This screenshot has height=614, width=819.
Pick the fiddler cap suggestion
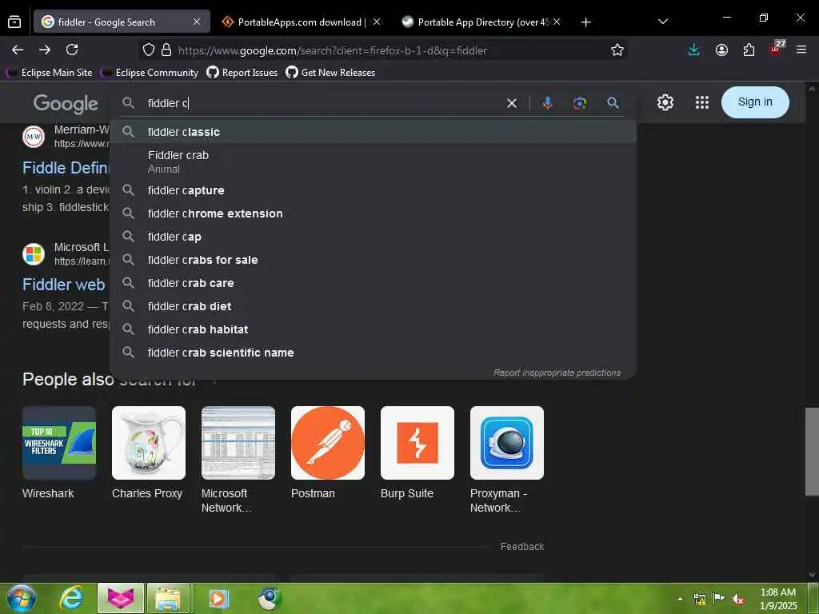point(373,237)
